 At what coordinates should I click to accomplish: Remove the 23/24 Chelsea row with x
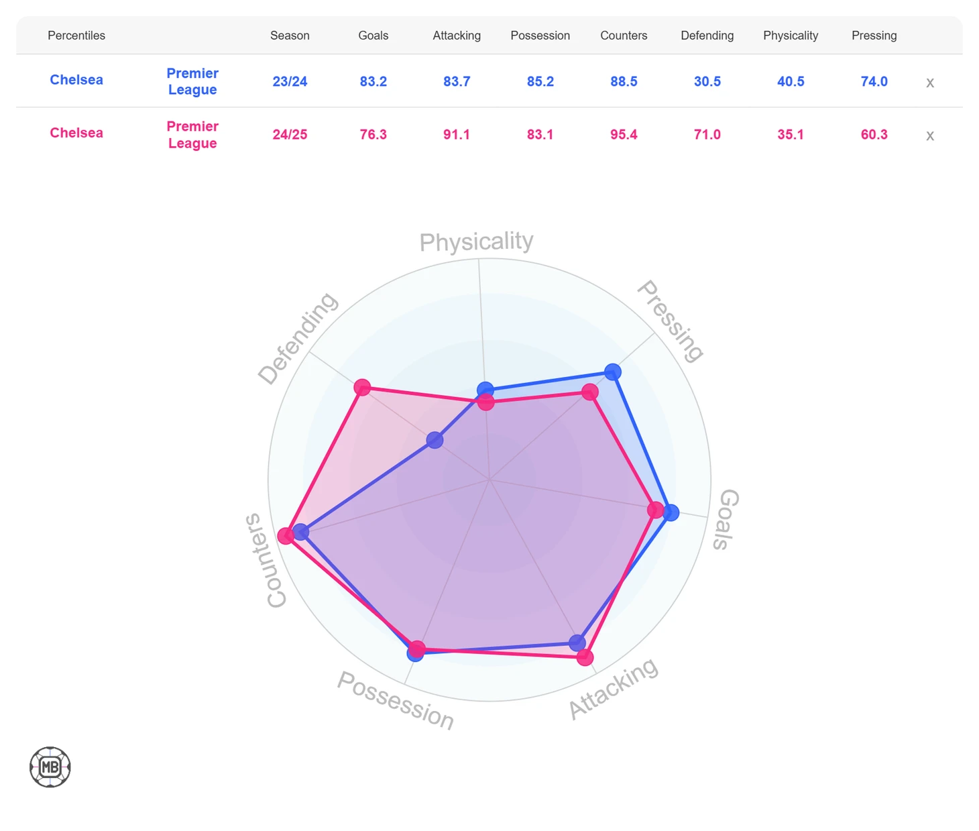point(929,82)
